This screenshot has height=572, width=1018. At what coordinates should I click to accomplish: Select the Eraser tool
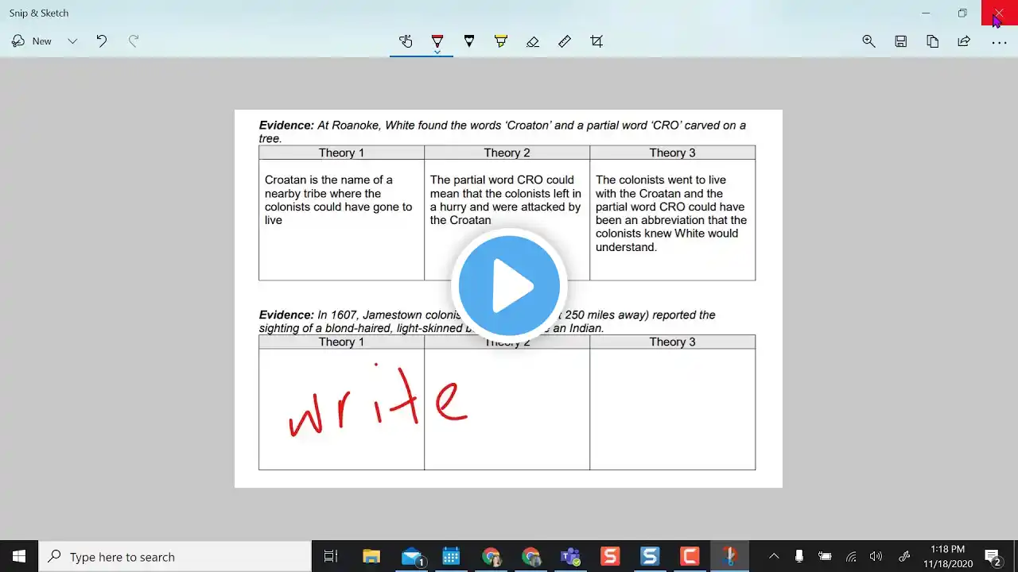click(533, 41)
